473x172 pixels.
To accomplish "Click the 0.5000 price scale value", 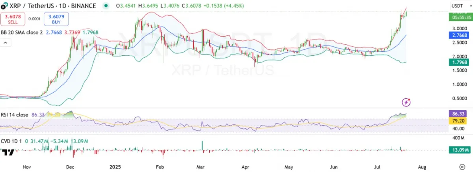I will coord(459,99).
